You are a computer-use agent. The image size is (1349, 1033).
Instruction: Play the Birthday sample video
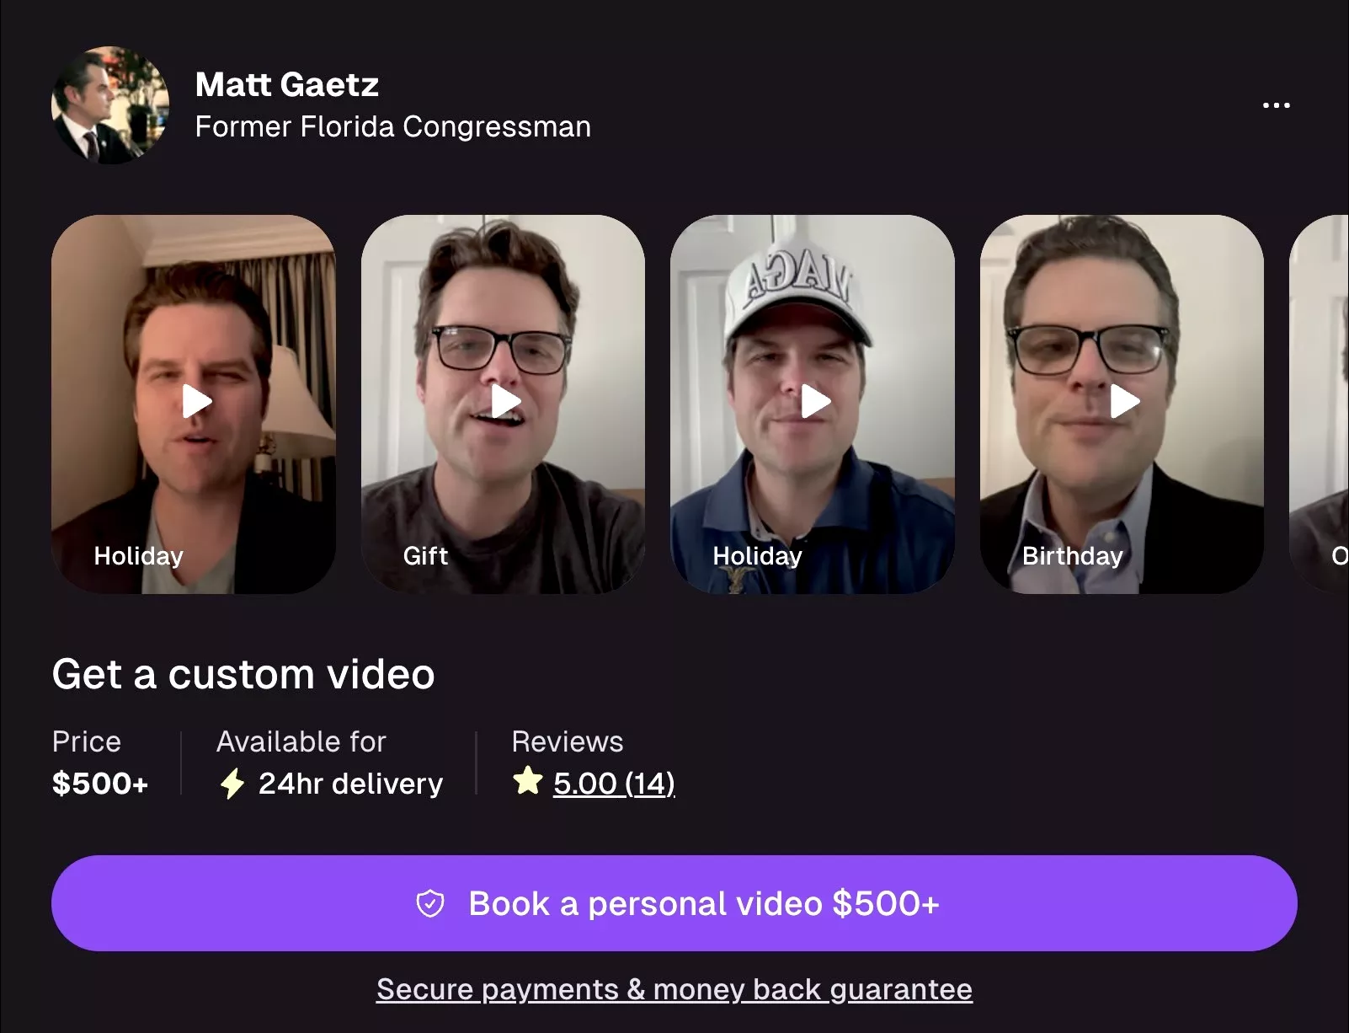pyautogui.click(x=1122, y=402)
